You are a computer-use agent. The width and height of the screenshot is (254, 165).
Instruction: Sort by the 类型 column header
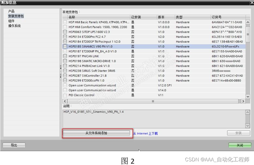click(x=193, y=17)
